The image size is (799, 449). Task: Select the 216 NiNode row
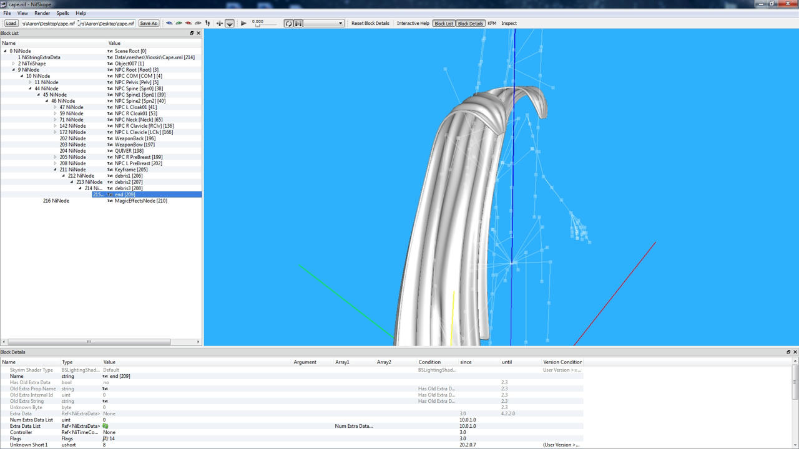[x=100, y=201]
